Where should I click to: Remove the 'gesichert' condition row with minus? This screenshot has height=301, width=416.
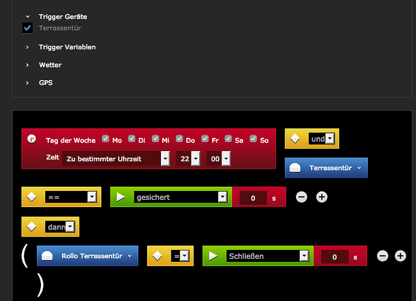tap(301, 197)
